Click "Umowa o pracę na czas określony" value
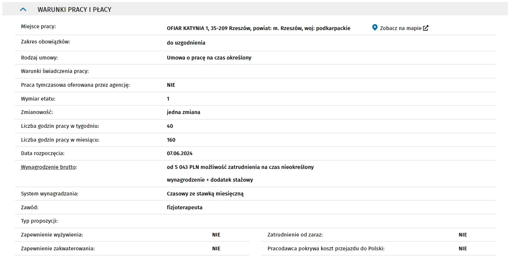511x273 pixels. [x=209, y=58]
